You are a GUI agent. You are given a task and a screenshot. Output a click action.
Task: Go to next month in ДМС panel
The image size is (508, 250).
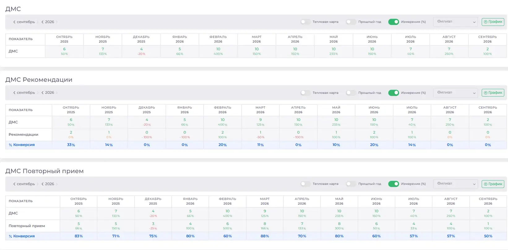click(37, 22)
